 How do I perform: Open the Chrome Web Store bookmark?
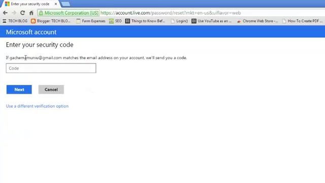point(257,21)
